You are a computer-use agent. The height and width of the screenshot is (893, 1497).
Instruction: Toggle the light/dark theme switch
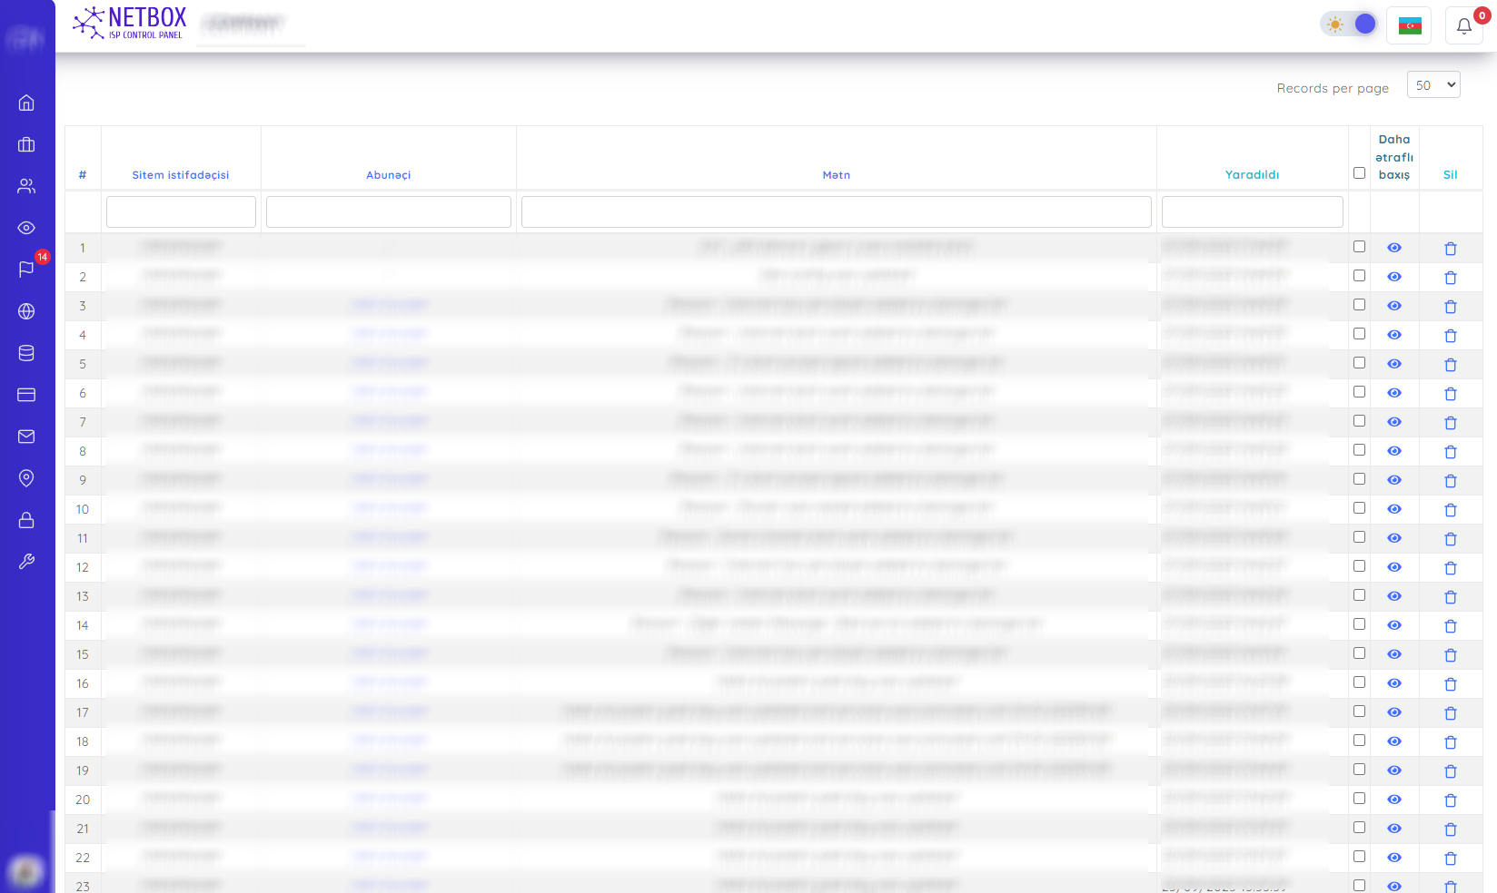click(x=1350, y=25)
